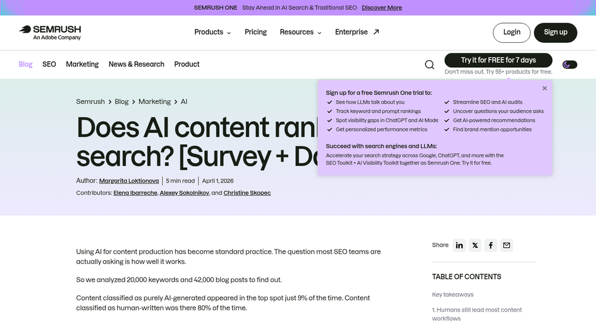The height and width of the screenshot is (322, 596).
Task: Open contributor Christine Skopec's profile
Action: (x=247, y=193)
